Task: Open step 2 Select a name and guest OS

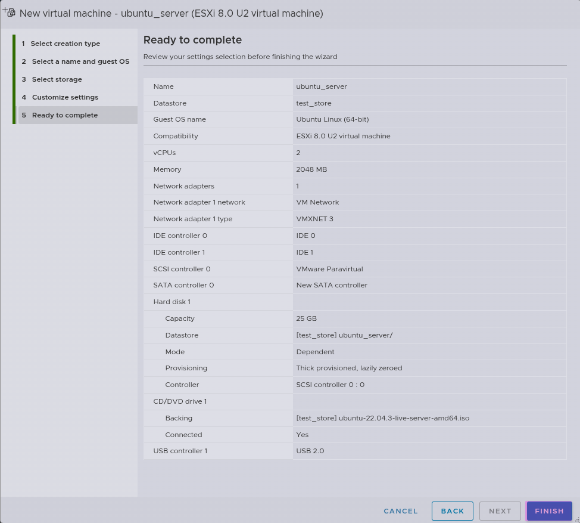Action: [80, 61]
